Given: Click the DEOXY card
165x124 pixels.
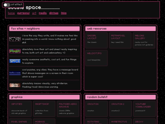Looking at the screenshot, I should pyautogui.click(x=145, y=121).
